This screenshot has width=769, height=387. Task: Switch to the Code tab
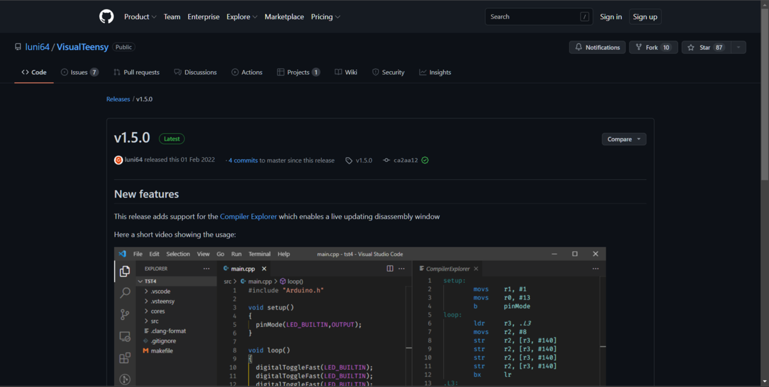pos(34,72)
